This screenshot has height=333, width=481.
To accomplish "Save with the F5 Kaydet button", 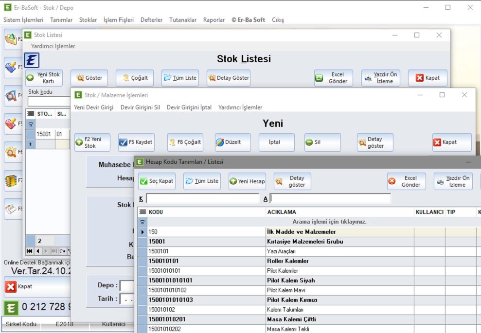I will point(136,142).
